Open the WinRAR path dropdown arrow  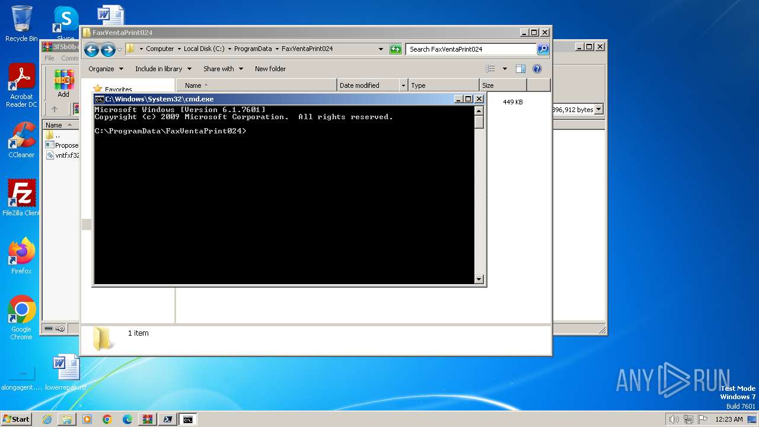(599, 110)
